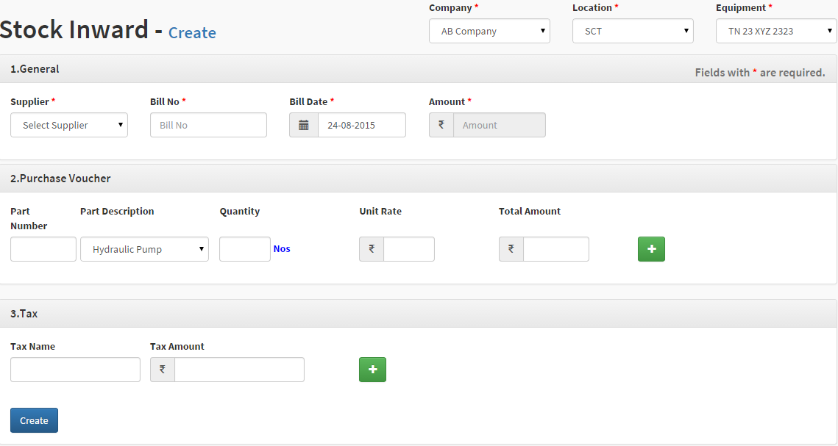The image size is (838, 446).
Task: Click the blue Nos unit text
Action: (x=282, y=248)
